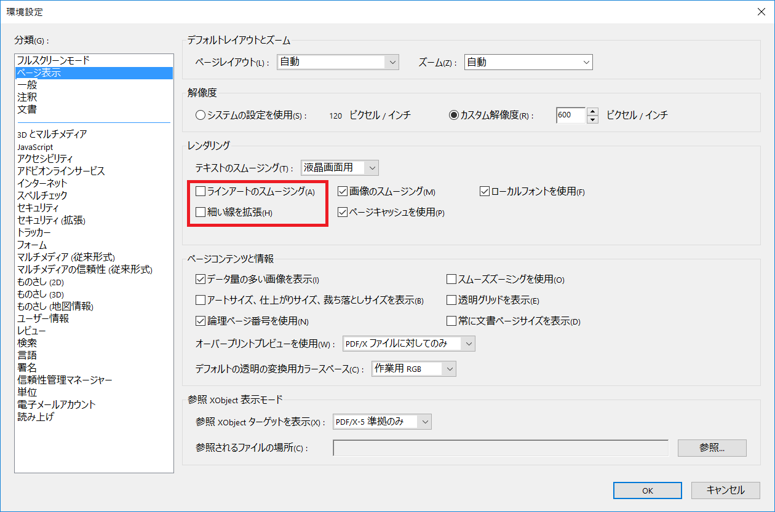The width and height of the screenshot is (775, 512).
Task: Increase custom resolution with the up stepper arrow
Action: pyautogui.click(x=592, y=111)
